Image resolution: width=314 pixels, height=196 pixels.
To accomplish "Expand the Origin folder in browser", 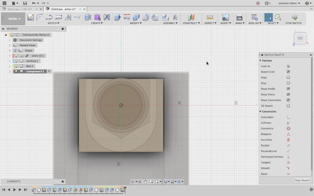I will click(x=10, y=51).
